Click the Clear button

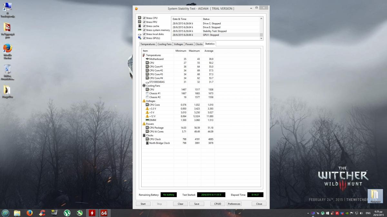181,204
